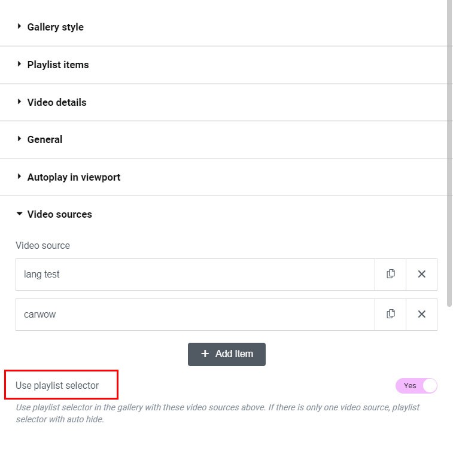The width and height of the screenshot is (453, 454).
Task: Expand the Gallery style section arrow
Action: [x=20, y=26]
